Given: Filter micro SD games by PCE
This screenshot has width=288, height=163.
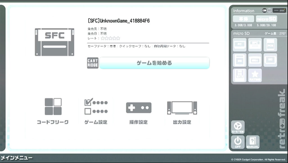Looking at the screenshot, I should point(270,45).
